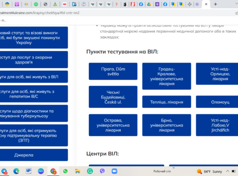
Task: Open the 84°F Sunny weather widget
Action: click(x=210, y=172)
